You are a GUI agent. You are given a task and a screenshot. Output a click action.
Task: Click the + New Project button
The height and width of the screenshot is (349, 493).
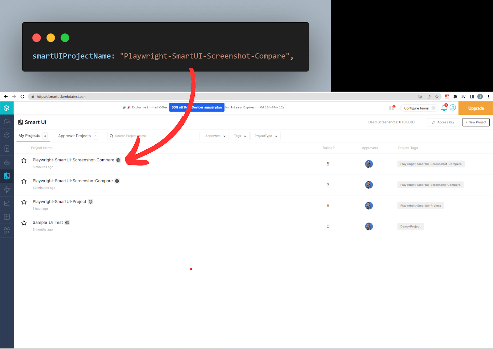pos(475,122)
